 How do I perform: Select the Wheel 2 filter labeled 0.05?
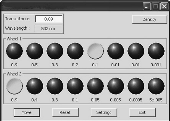[x=96, y=86]
